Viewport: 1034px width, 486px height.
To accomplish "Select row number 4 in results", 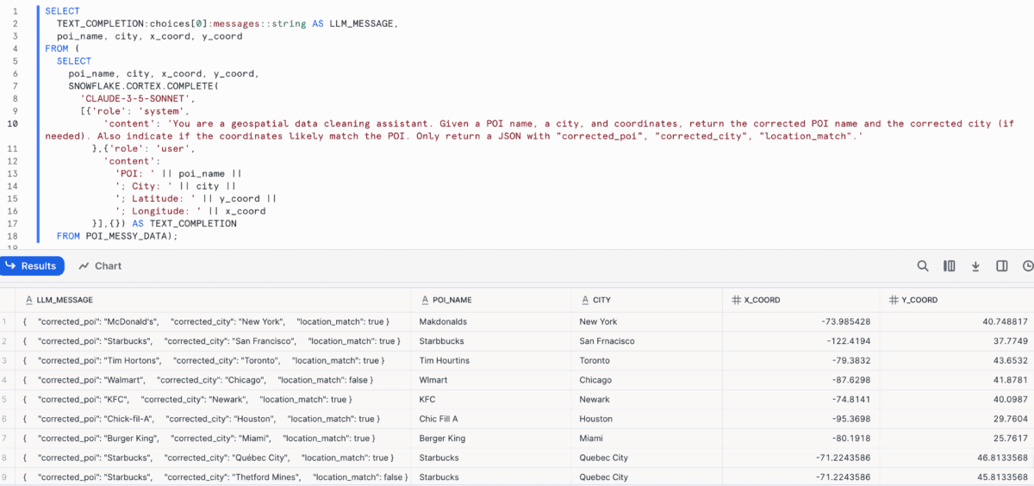I will pyautogui.click(x=5, y=380).
